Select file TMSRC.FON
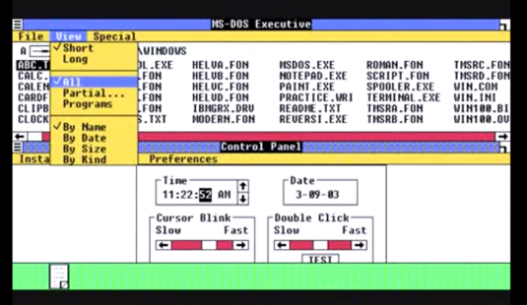 (481, 65)
